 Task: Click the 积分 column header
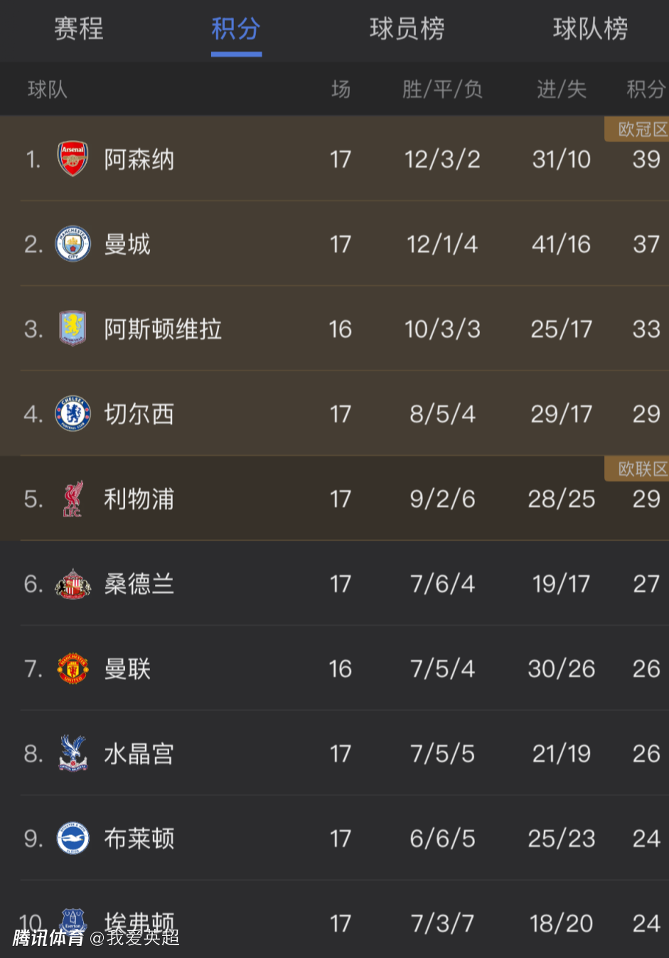click(x=646, y=90)
